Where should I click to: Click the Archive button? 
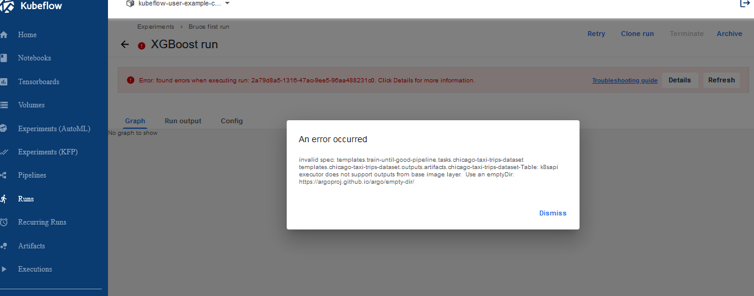pos(730,34)
